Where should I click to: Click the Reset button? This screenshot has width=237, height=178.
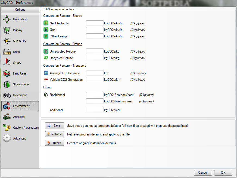[x=55, y=143]
